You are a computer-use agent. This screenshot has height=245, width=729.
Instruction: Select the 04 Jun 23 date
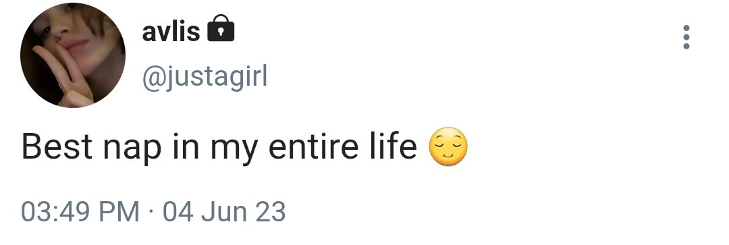[x=223, y=212]
